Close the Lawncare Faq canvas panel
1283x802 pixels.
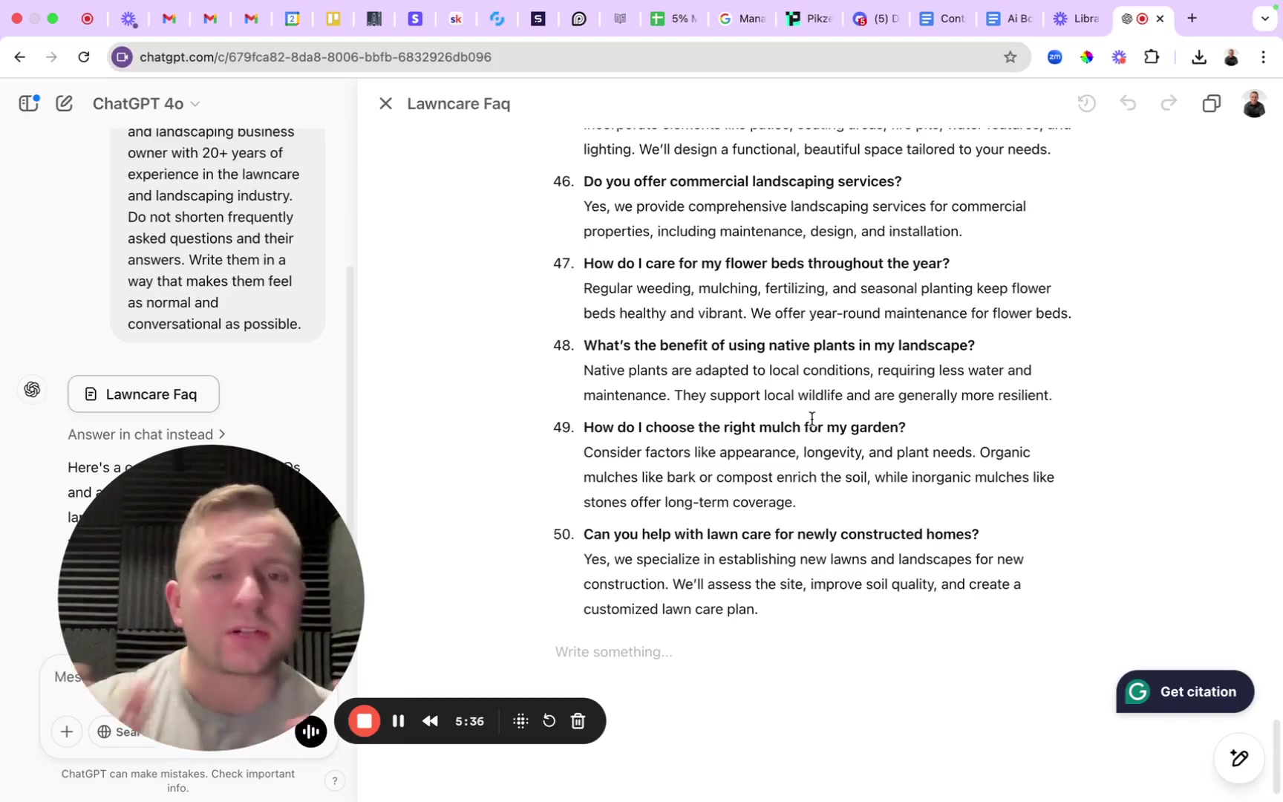pos(385,103)
